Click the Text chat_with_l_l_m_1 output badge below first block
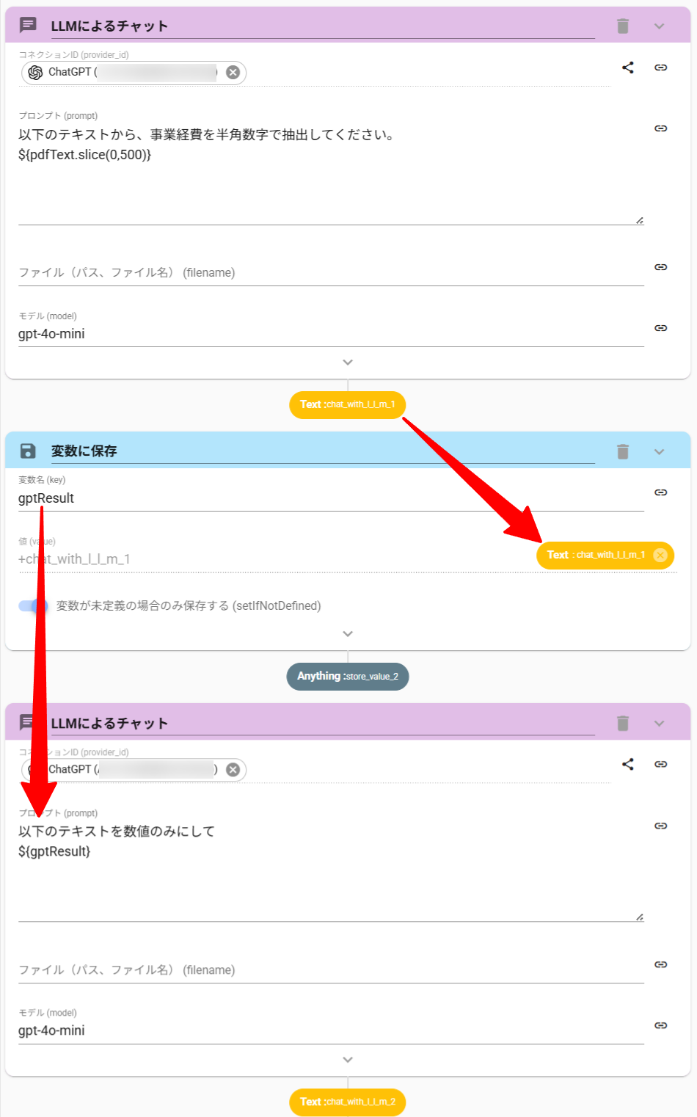697x1117 pixels. coord(348,404)
